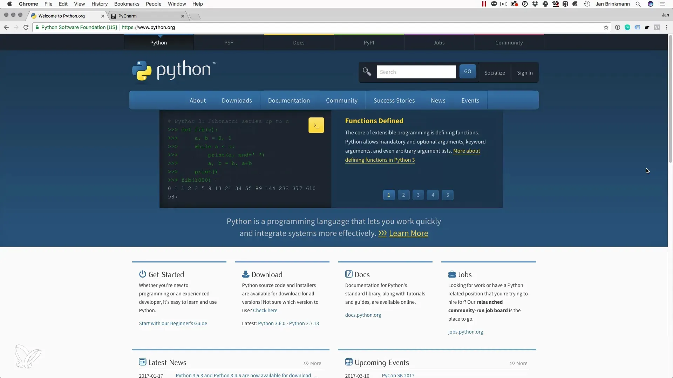The height and width of the screenshot is (378, 673).
Task: Bookmark page with star icon
Action: 606,27
